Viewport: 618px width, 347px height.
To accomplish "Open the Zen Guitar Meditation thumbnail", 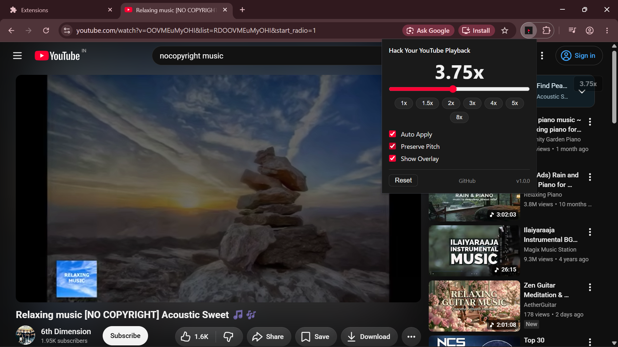I will (474, 306).
